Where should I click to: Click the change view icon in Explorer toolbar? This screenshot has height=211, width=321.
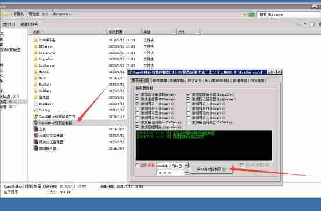299,24
